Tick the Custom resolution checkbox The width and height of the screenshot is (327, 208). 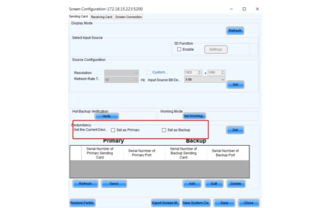pos(149,72)
